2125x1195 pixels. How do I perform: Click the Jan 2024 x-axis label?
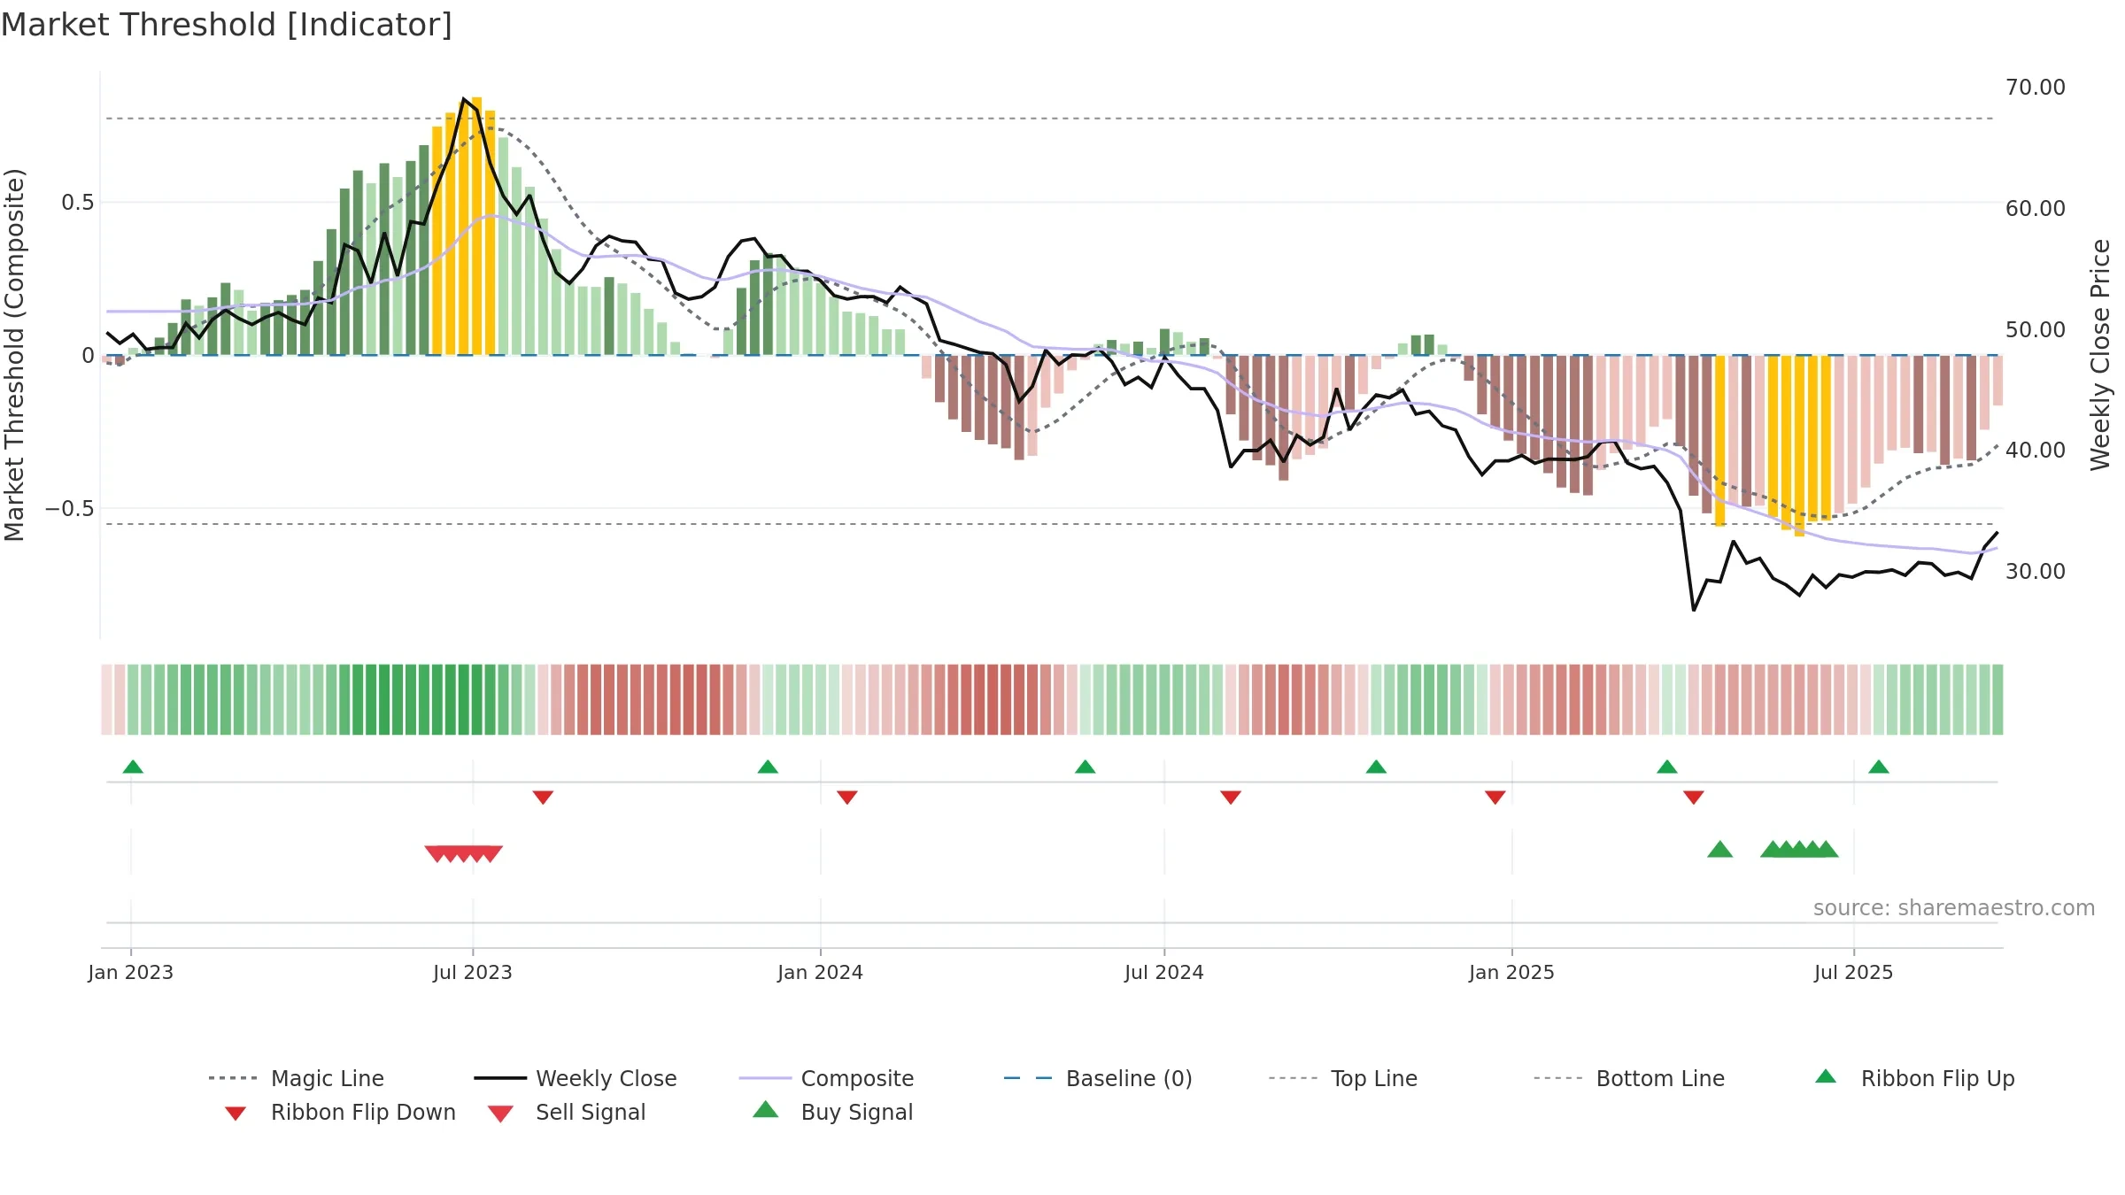click(821, 972)
